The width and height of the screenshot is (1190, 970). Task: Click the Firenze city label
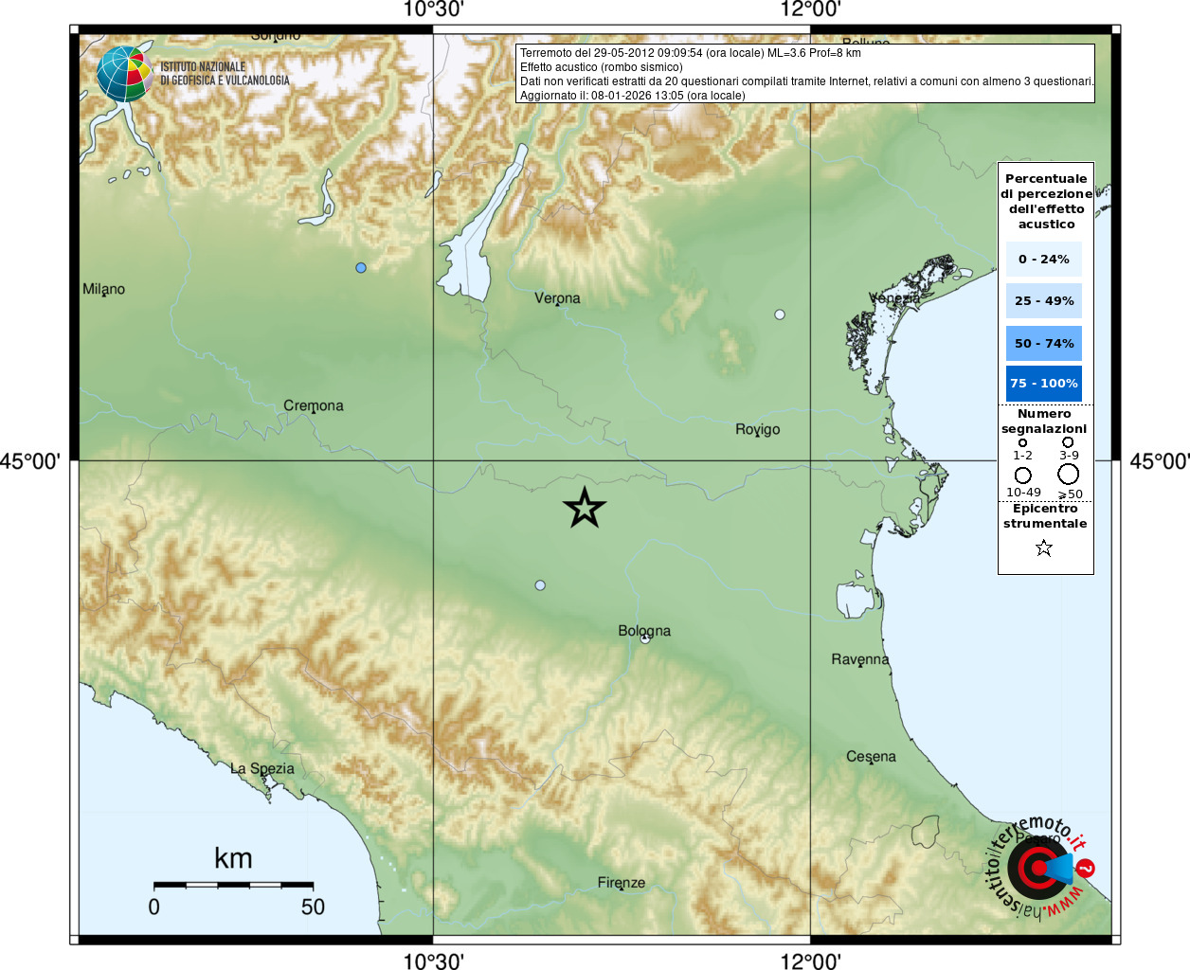pyautogui.click(x=622, y=883)
